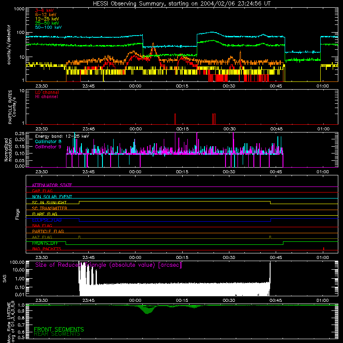
Task: Click the counts/s/detector axis label
Action: (x=9, y=45)
